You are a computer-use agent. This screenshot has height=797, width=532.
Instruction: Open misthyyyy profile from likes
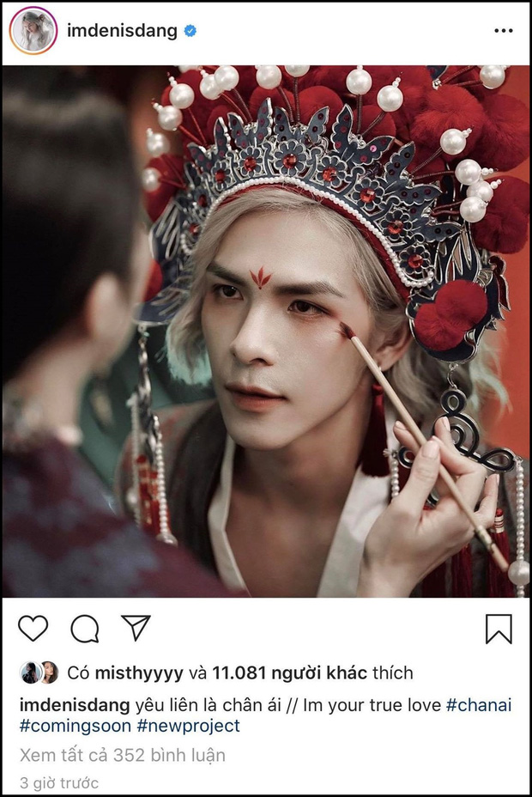click(x=139, y=673)
